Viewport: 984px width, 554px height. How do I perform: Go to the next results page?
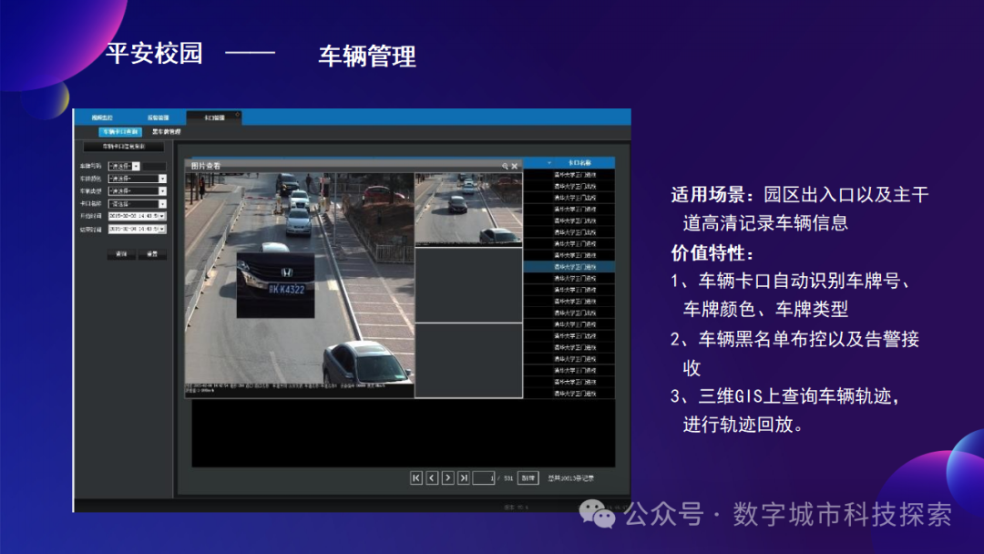[x=447, y=478]
